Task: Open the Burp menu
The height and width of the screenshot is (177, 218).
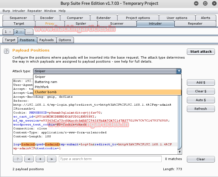Action: pyautogui.click(x=6, y=11)
